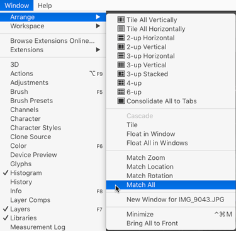236x231 pixels.
Task: Select the Tile All Vertically layout icon
Action: (121, 20)
